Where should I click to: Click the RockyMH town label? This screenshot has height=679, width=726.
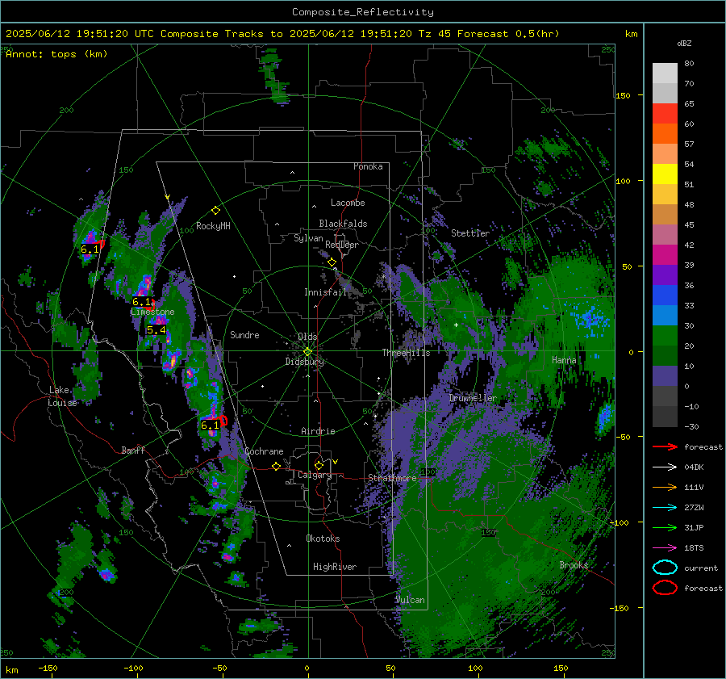[213, 226]
